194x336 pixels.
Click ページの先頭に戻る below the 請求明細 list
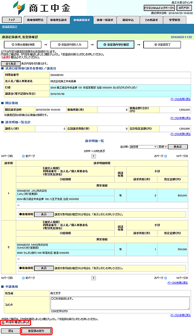pos(178,283)
